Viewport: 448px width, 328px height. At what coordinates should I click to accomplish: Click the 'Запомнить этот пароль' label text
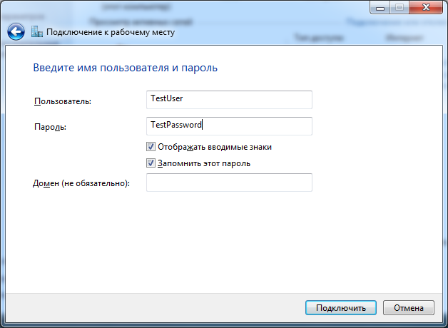tap(203, 163)
